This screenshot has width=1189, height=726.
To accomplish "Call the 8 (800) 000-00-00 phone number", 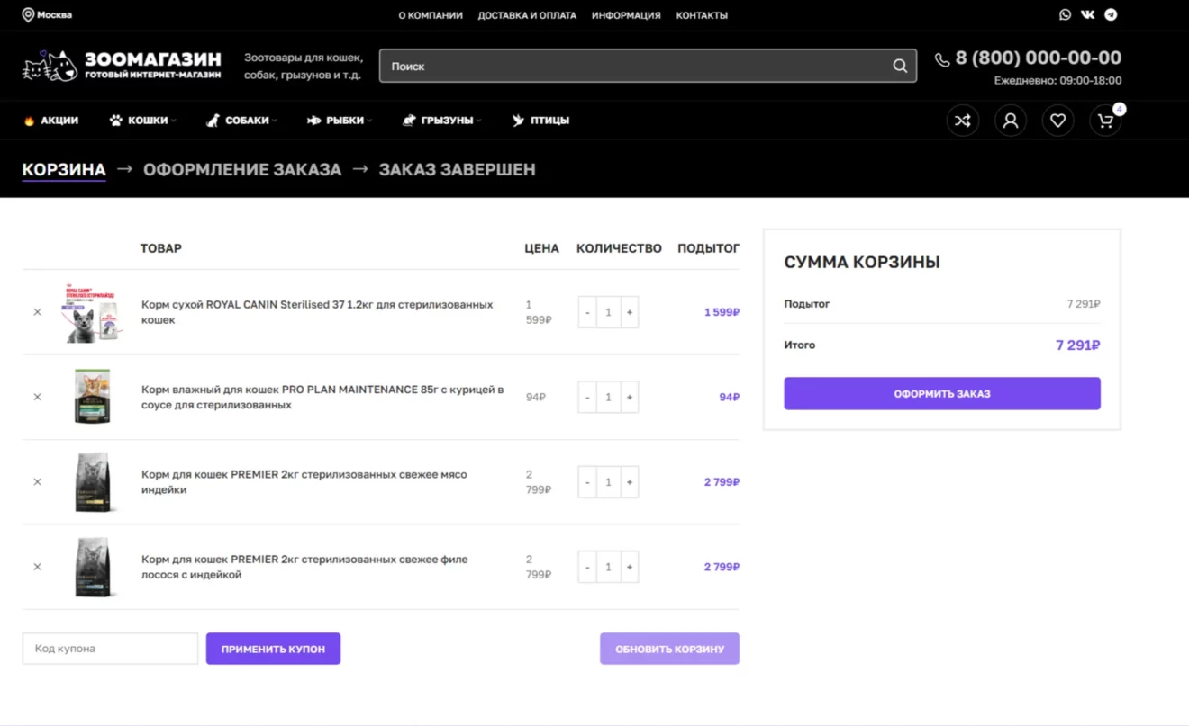I will tap(1038, 58).
